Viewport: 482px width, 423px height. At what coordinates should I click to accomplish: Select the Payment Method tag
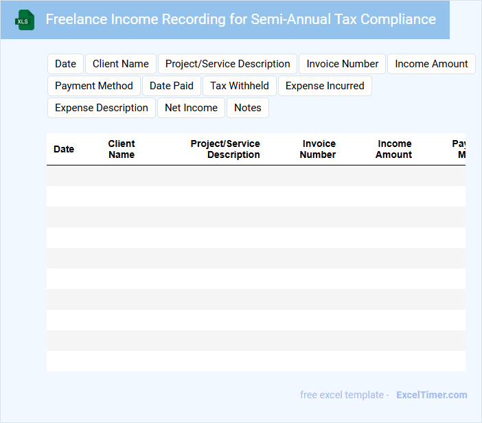click(94, 86)
